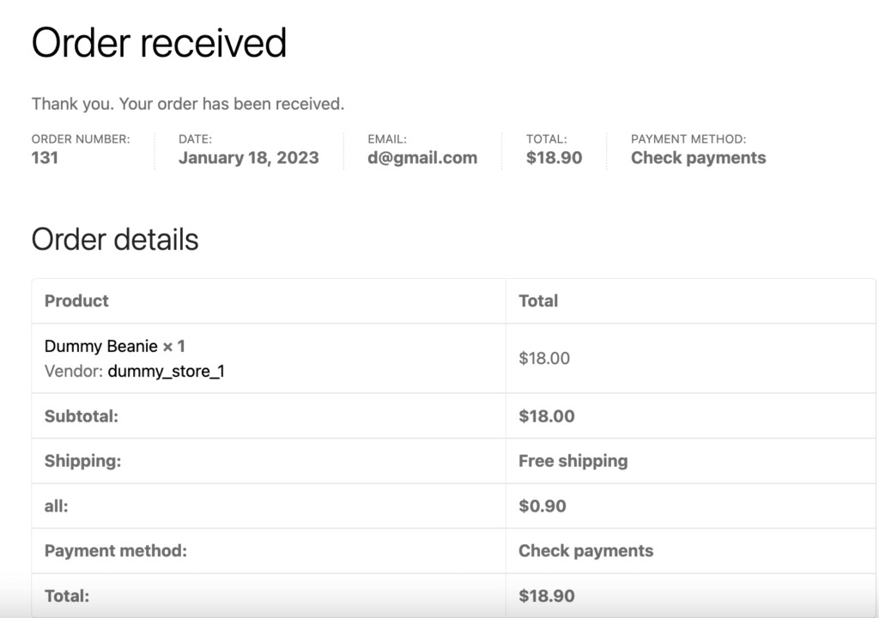Click the $18.00 Dummy Beanie line price
The image size is (879, 618).
coord(543,358)
